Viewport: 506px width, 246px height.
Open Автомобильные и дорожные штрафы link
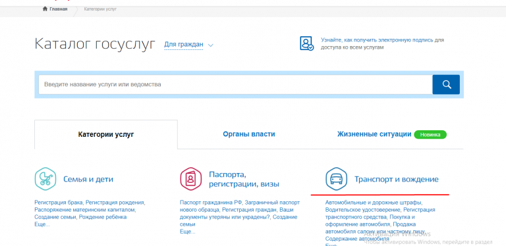374,203
